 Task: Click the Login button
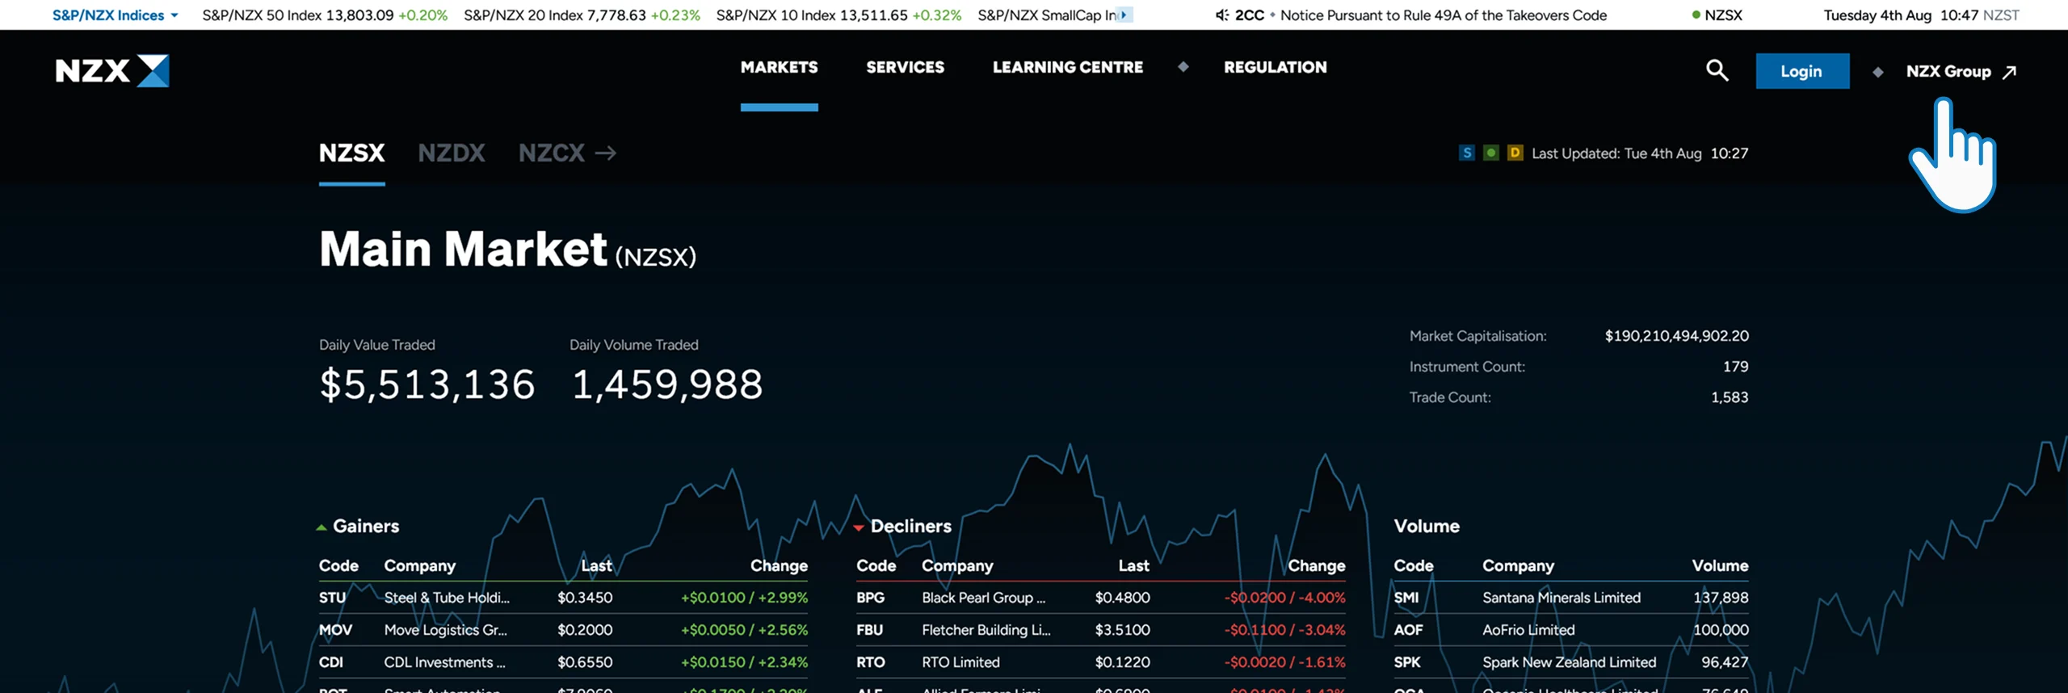(x=1802, y=71)
